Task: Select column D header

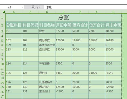Action: (x=64, y=12)
